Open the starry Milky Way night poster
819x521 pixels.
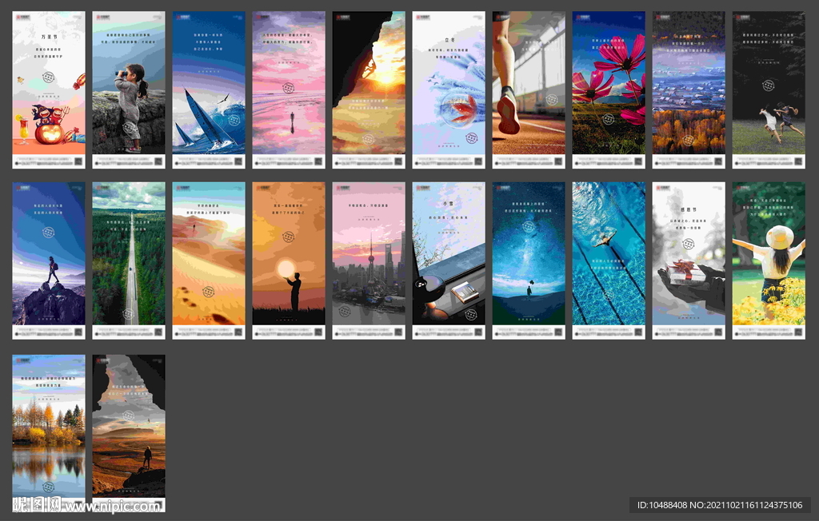pos(528,260)
